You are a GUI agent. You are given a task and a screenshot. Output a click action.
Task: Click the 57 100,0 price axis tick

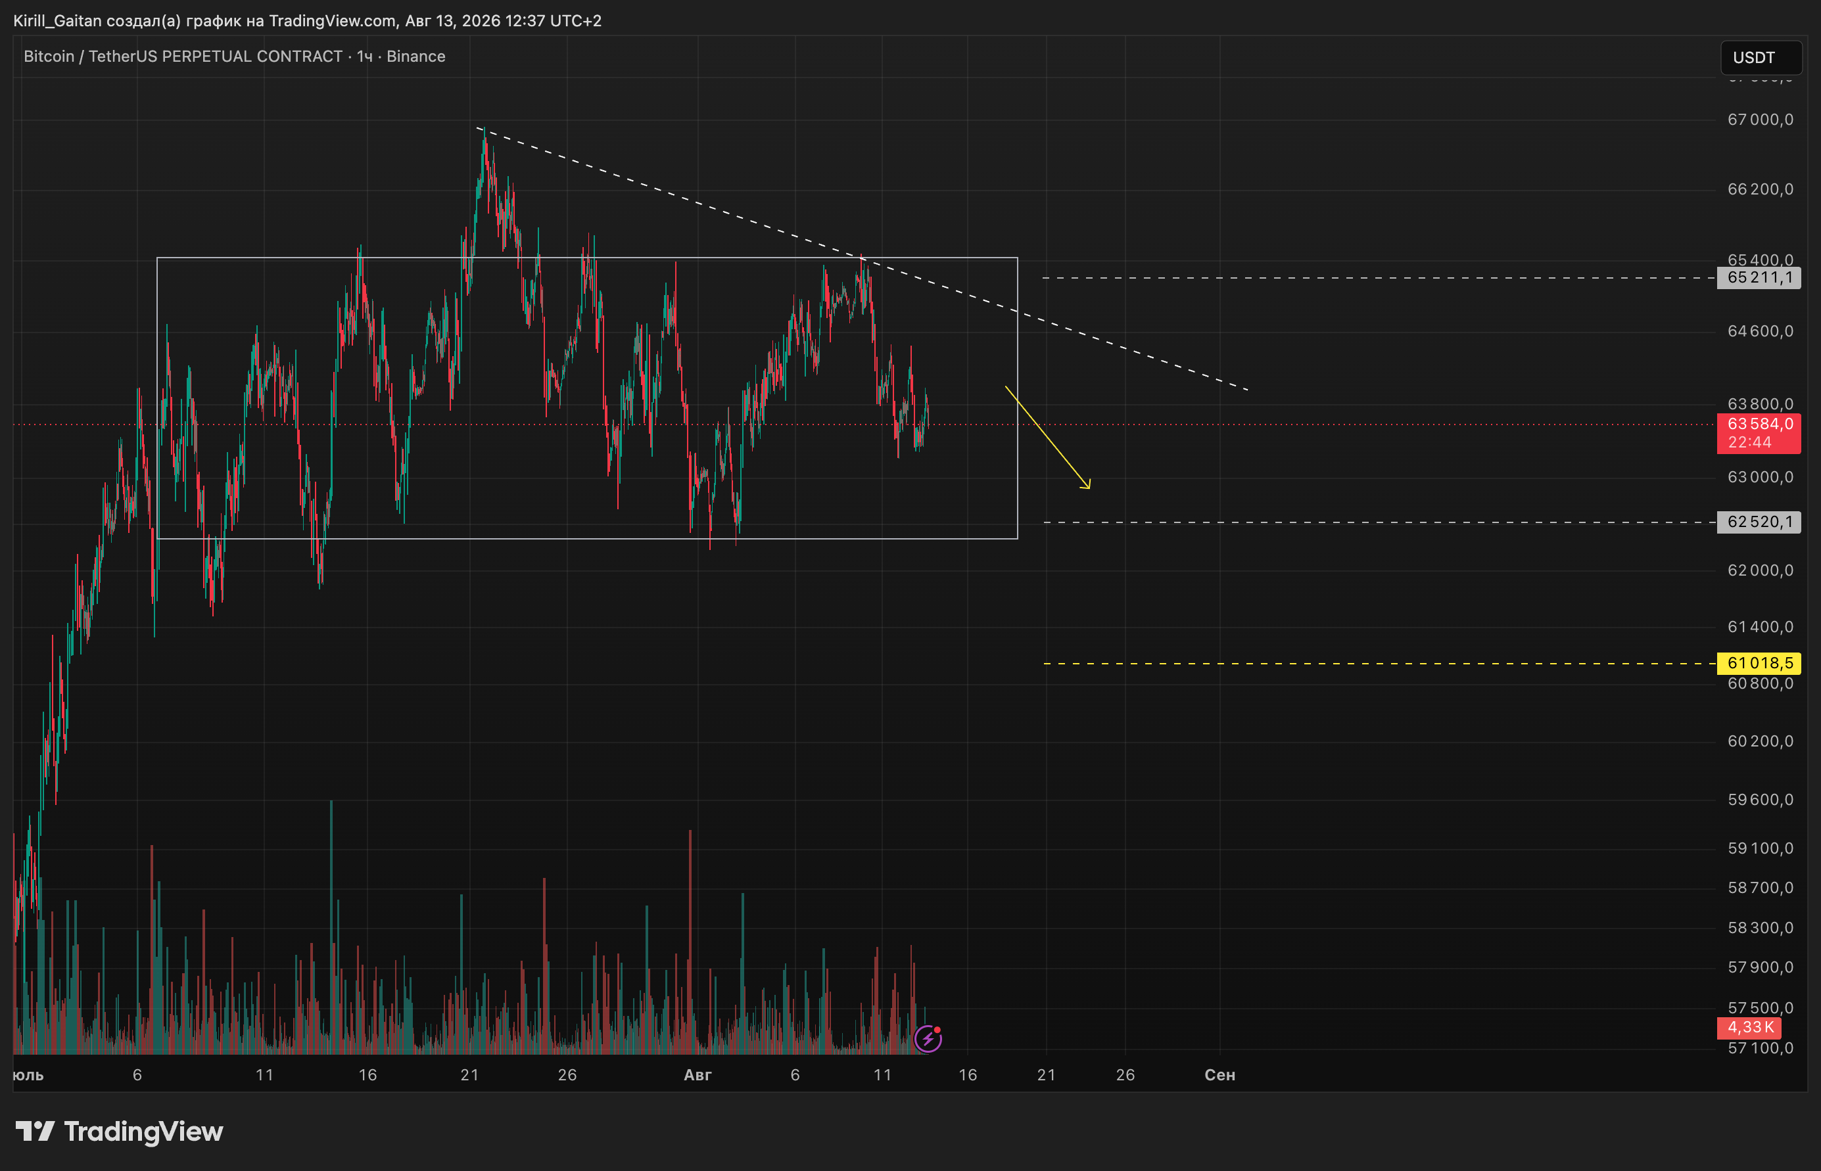pos(1760,1048)
